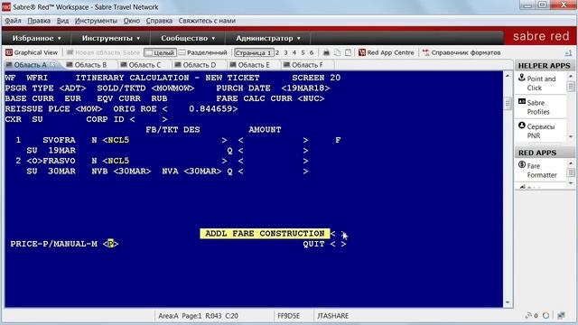Click NVB field 30MAR
The height and width of the screenshot is (325, 578).
(133, 172)
